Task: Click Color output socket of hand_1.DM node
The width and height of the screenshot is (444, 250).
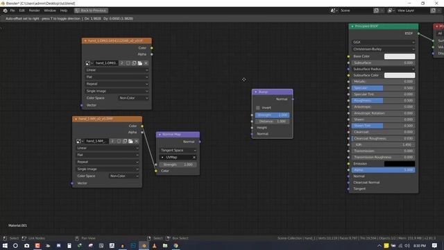Action: 152,48
